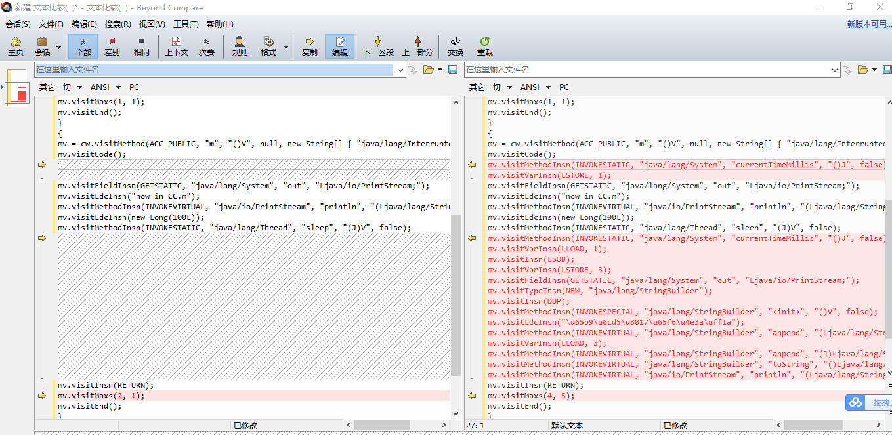Toggle the 次要 (Minor) differences option
This screenshot has width=892, height=435.
[207, 46]
